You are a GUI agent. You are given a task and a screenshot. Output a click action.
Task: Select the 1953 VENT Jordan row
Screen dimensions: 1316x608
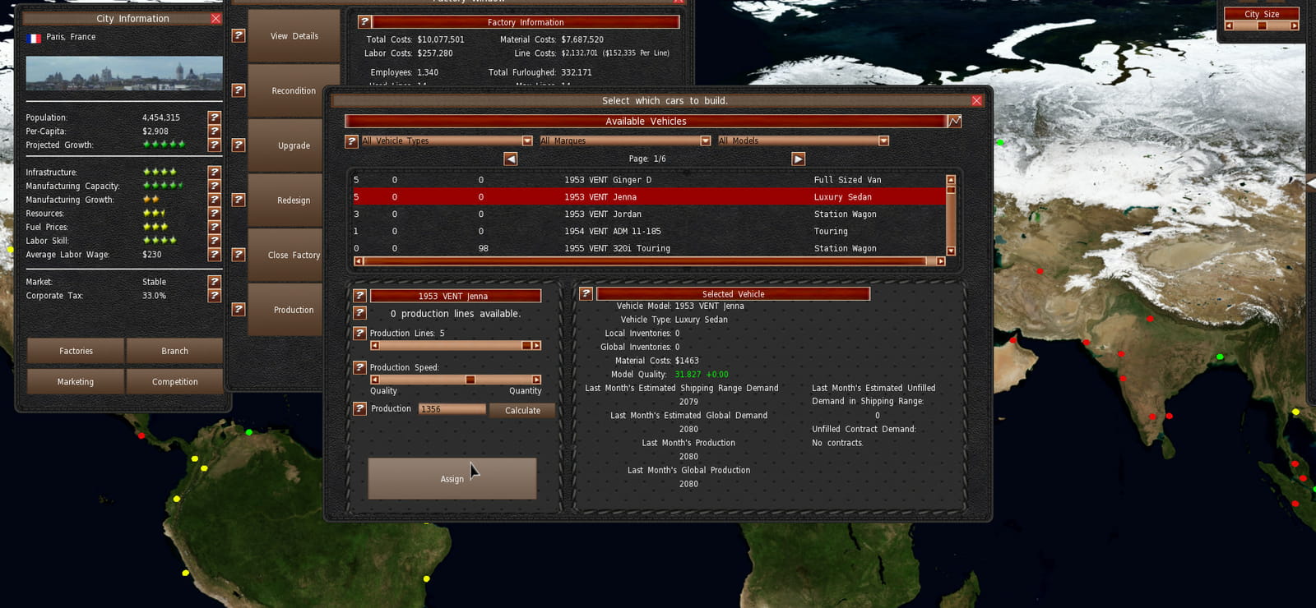click(648, 214)
